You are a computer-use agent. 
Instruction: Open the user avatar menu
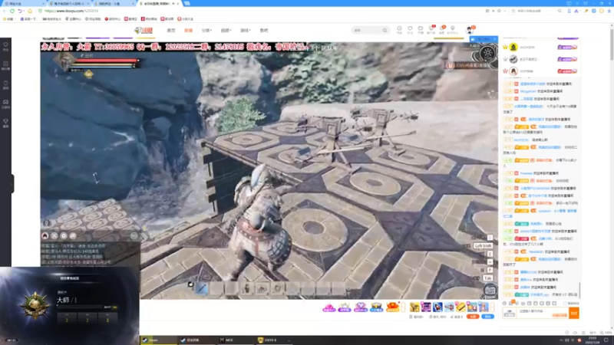pos(470,30)
